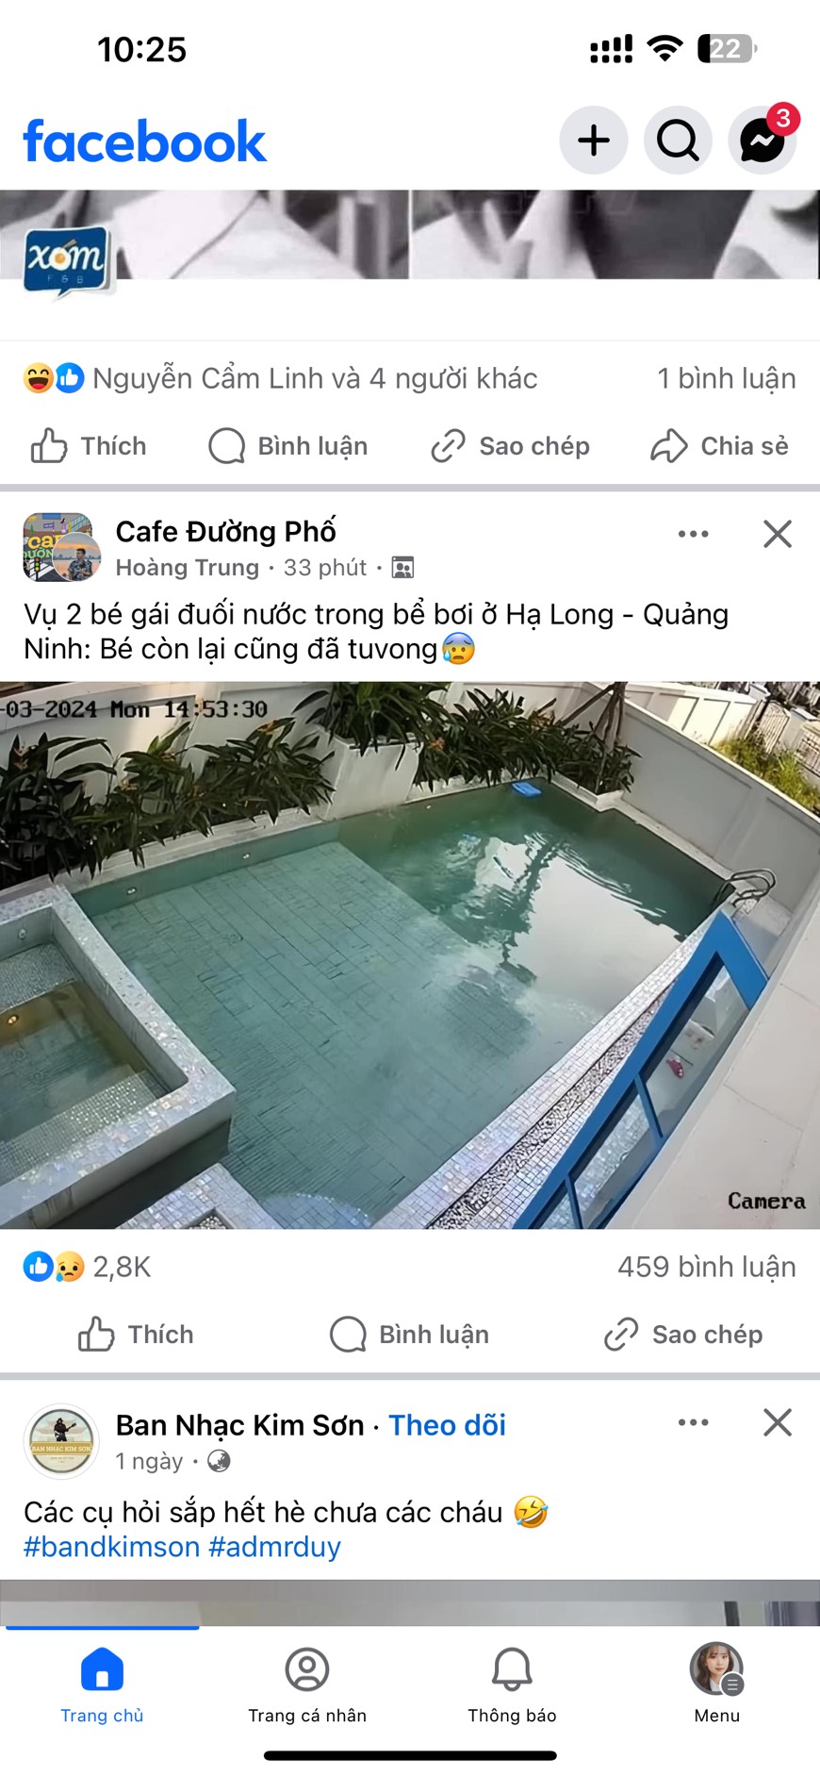
Task: View 459 bình luận comments
Action: (707, 1267)
